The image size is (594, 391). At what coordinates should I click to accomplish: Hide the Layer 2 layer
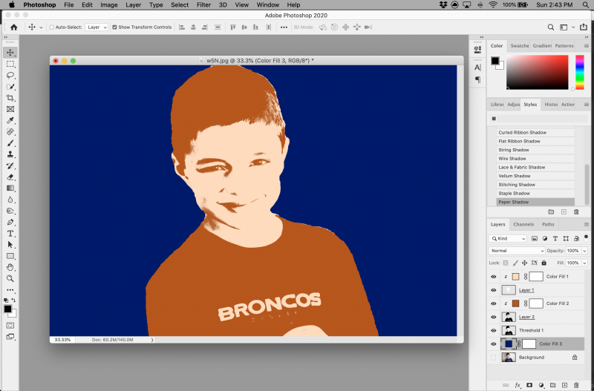pos(493,318)
